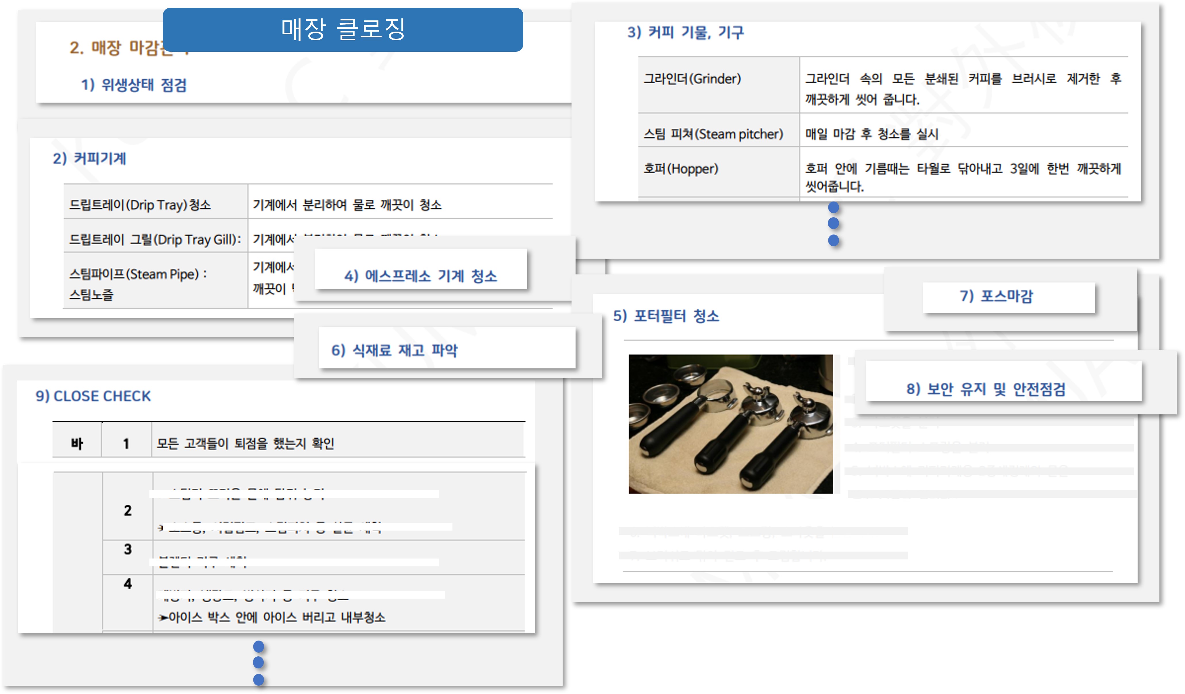Select the 2) 커피기계 section heading

89,158
